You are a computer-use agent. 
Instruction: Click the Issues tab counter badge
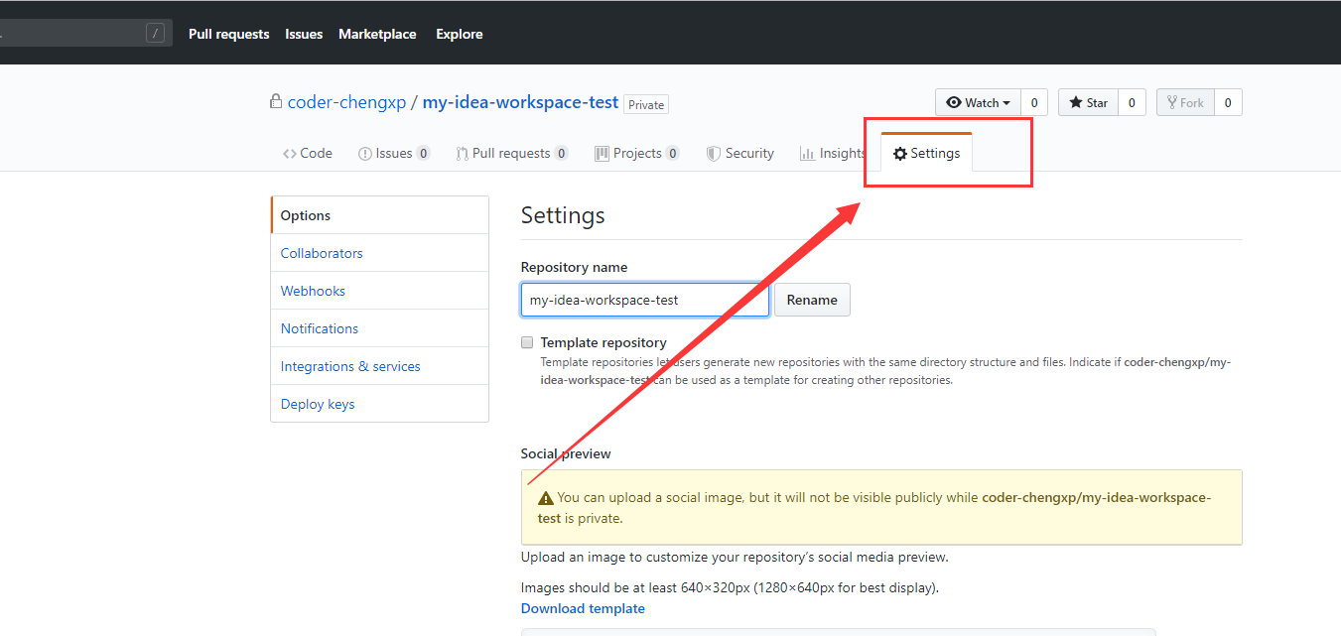[x=423, y=154]
